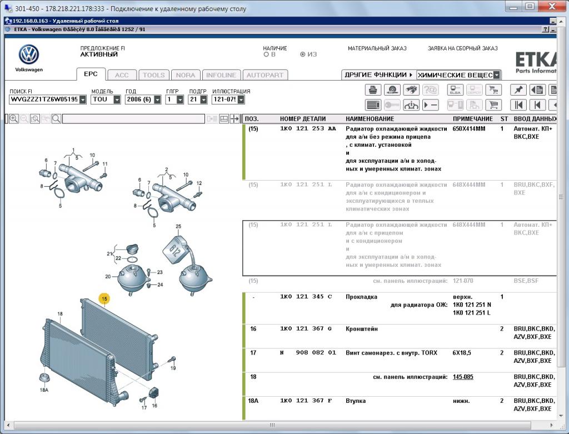Zoom in on the illustration

(14, 119)
